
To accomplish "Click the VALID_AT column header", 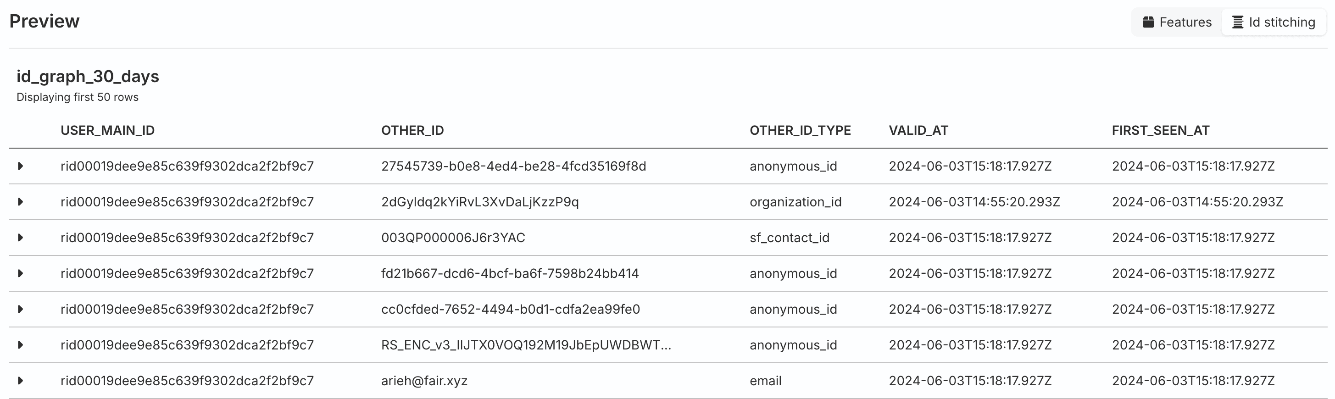I will [x=918, y=131].
